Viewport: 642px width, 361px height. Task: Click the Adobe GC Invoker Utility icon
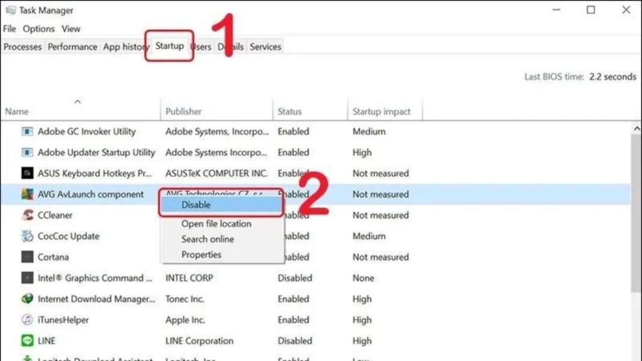(x=27, y=132)
